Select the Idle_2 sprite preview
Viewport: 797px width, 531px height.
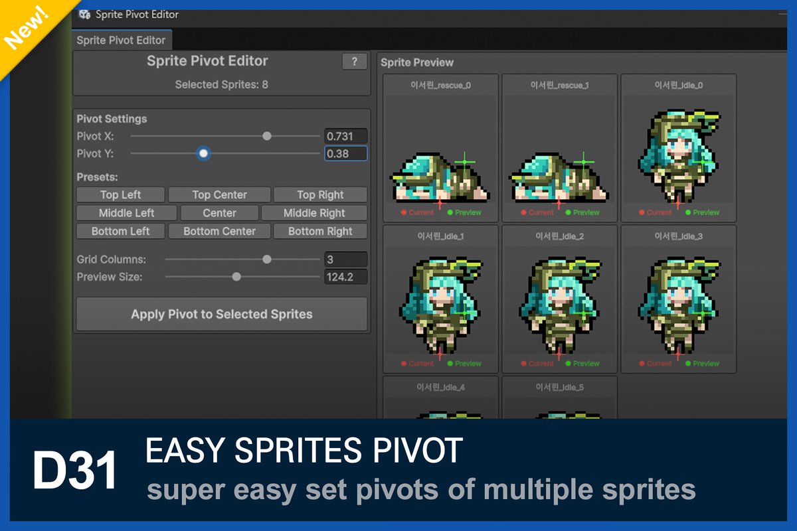point(559,299)
